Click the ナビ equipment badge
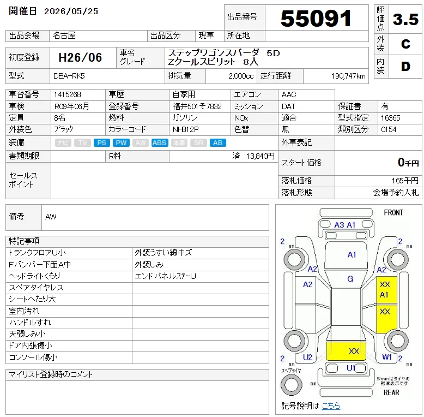Image resolution: width=424 pixels, height=417 pixels. (63, 142)
